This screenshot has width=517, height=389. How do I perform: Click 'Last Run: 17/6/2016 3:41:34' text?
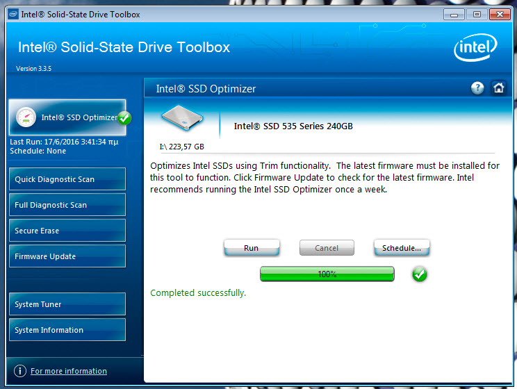point(64,142)
